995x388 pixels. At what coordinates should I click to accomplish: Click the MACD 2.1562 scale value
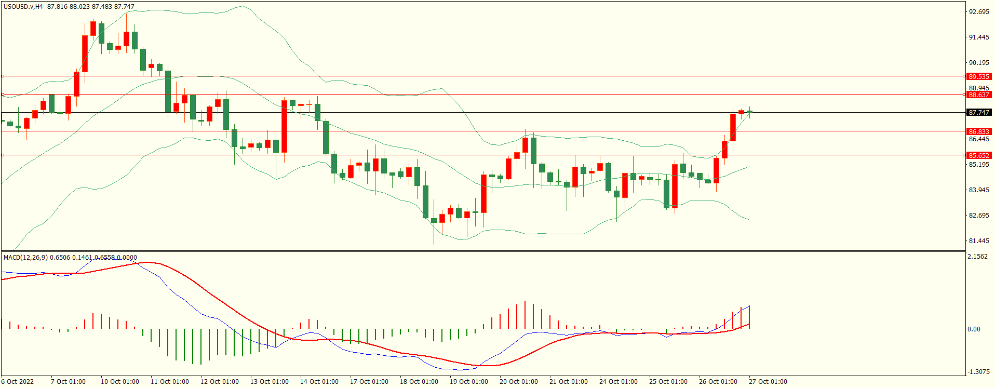pyautogui.click(x=978, y=257)
